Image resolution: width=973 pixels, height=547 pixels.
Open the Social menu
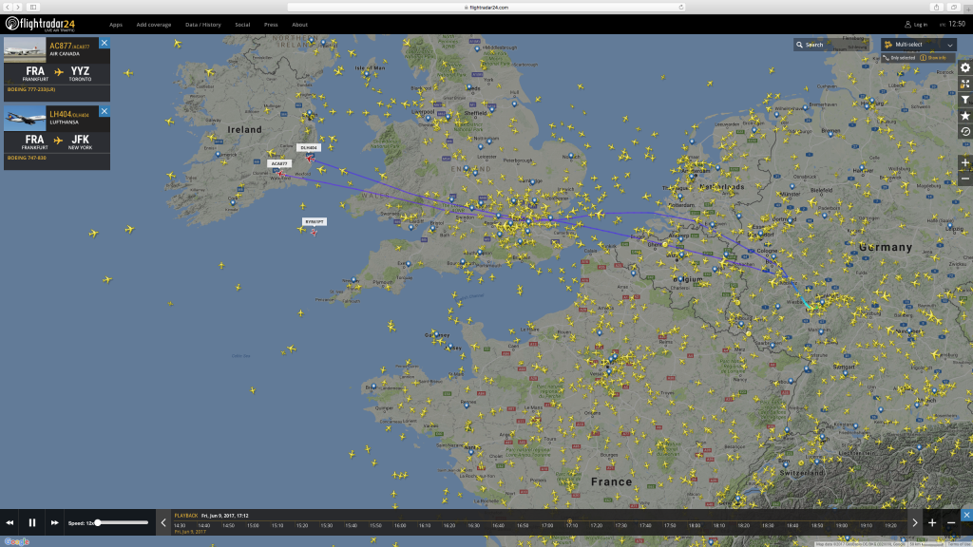242,25
